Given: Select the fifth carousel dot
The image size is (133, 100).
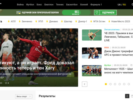Looking at the screenshot, I should [124, 84].
